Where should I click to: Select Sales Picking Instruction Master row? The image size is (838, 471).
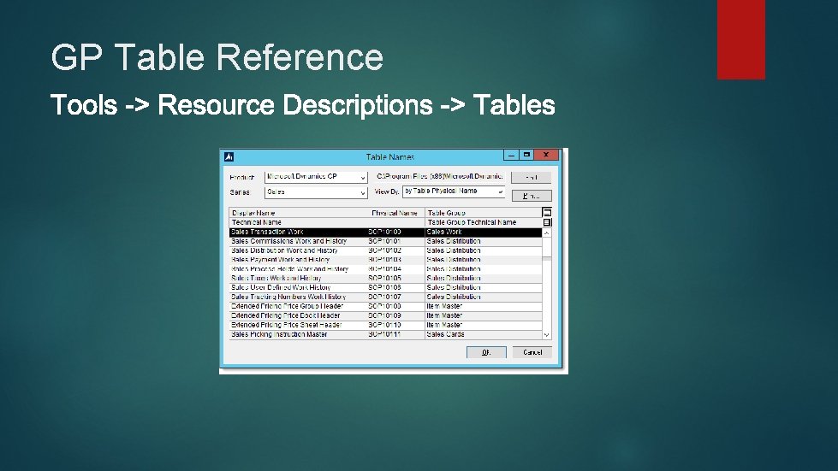(385, 334)
